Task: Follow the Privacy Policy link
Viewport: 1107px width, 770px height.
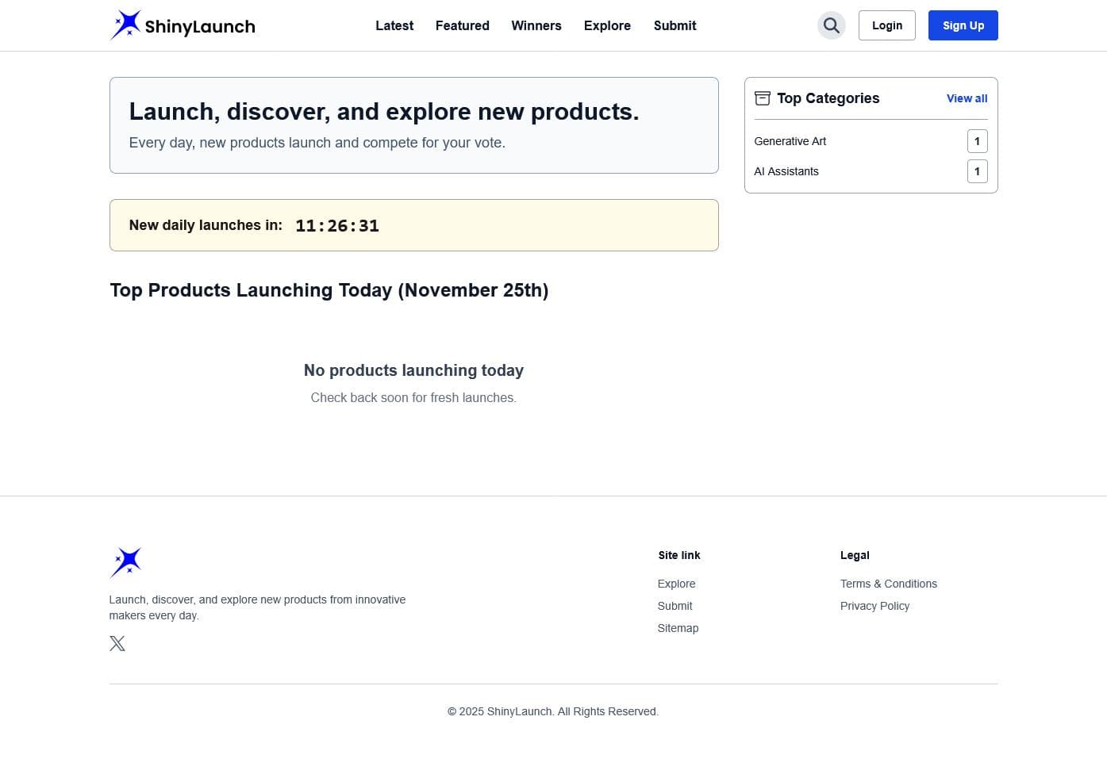Action: [874, 606]
